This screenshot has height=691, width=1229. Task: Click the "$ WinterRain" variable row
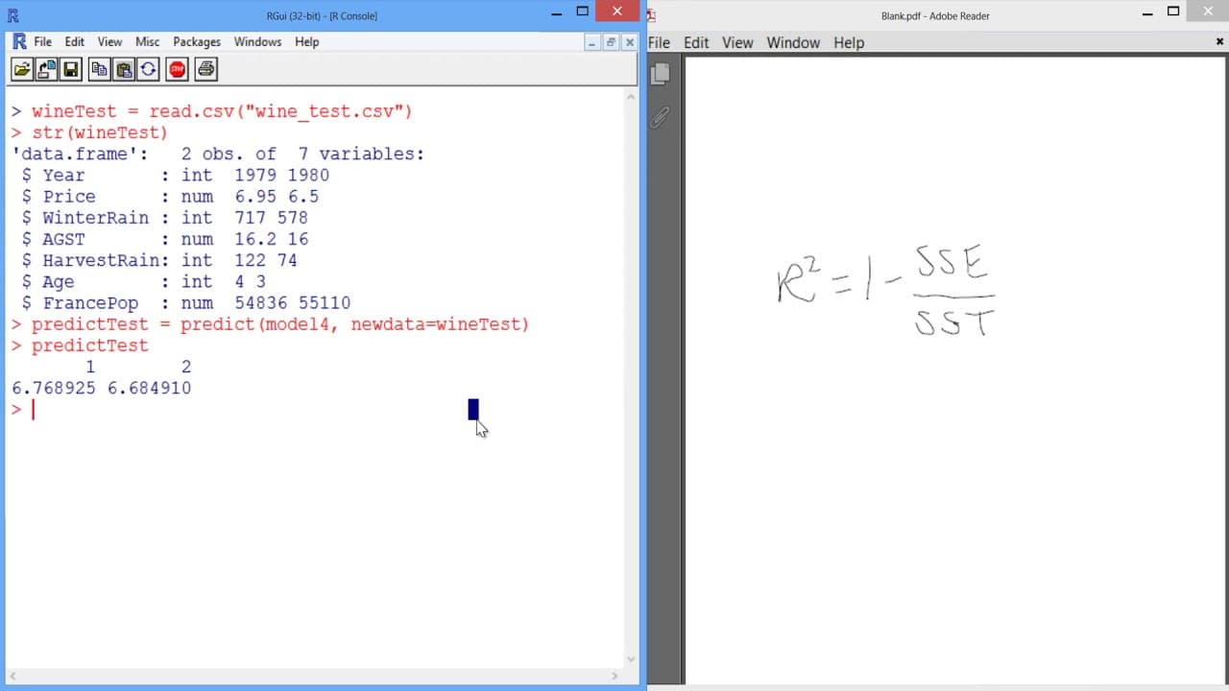(x=165, y=218)
